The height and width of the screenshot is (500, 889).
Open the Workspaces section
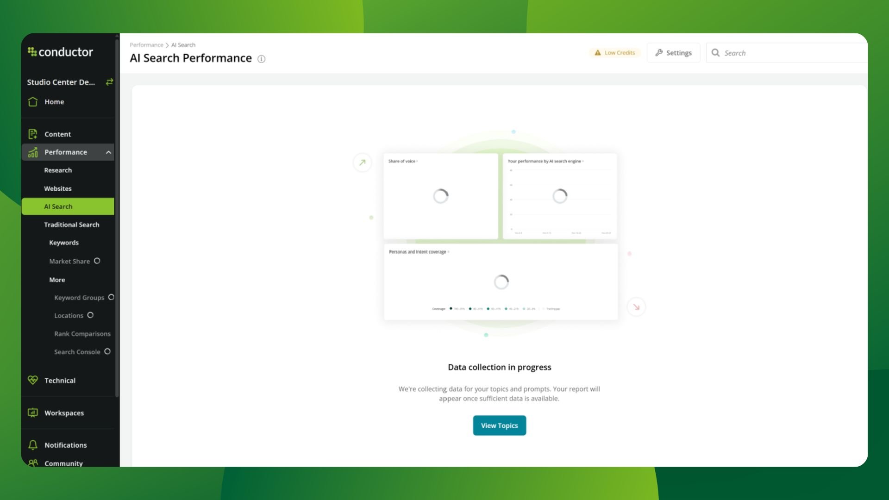pos(64,413)
